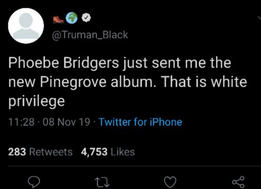Open the Twitter for iPhone source link
The width and height of the screenshot is (261, 189).
140,122
